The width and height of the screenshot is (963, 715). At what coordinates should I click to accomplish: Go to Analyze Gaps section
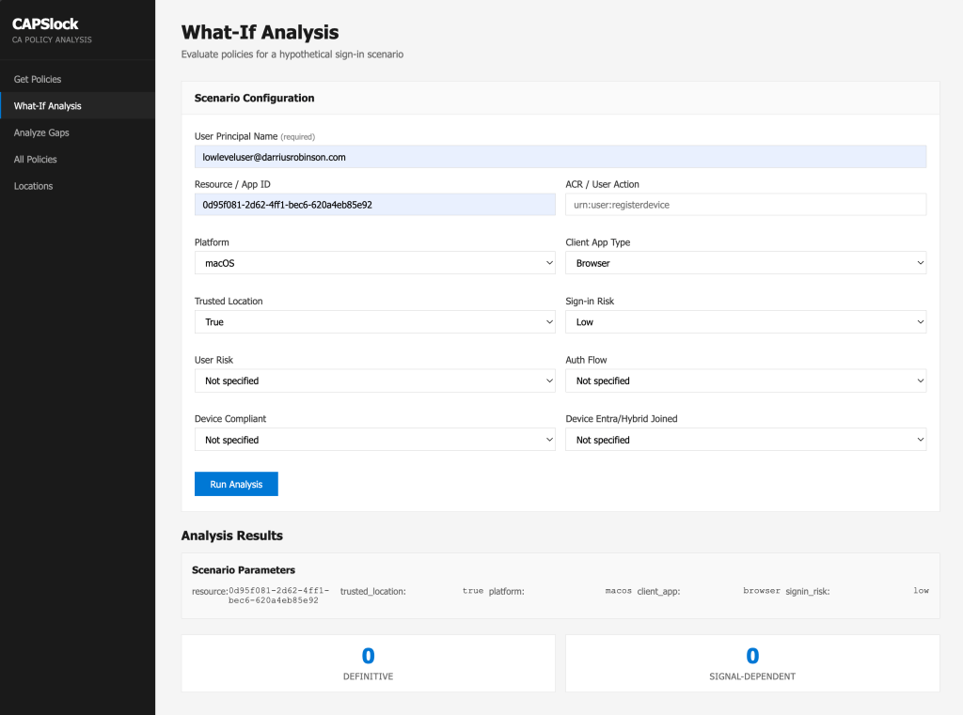point(41,132)
